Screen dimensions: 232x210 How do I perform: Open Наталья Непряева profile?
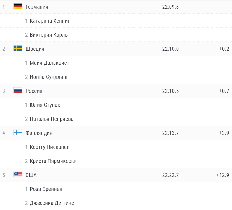[52, 119]
